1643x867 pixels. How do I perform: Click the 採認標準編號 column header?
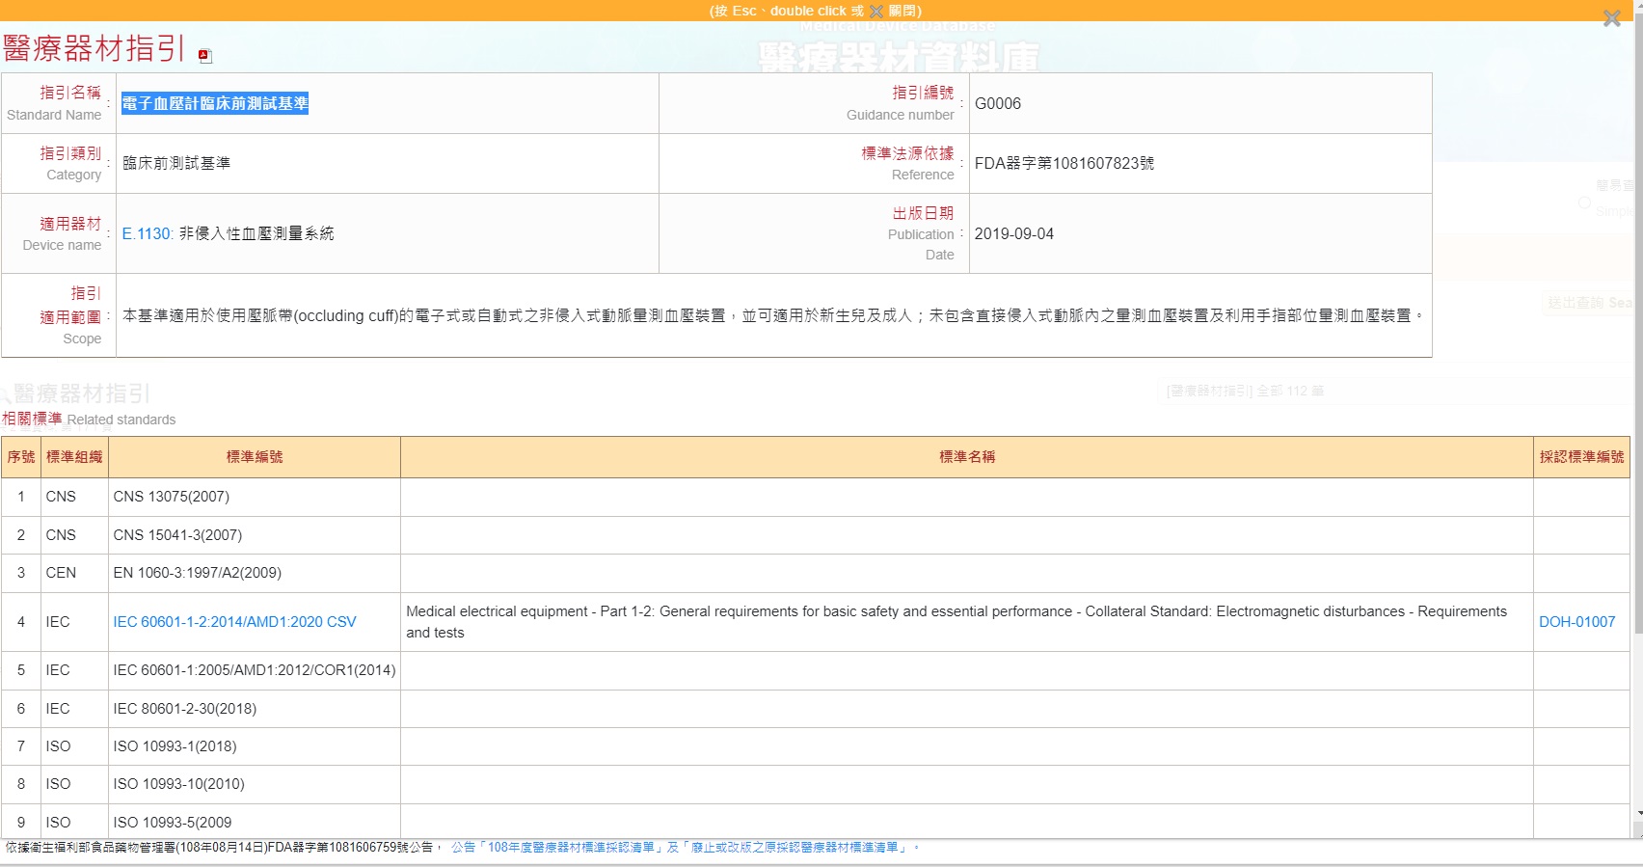[x=1581, y=457]
